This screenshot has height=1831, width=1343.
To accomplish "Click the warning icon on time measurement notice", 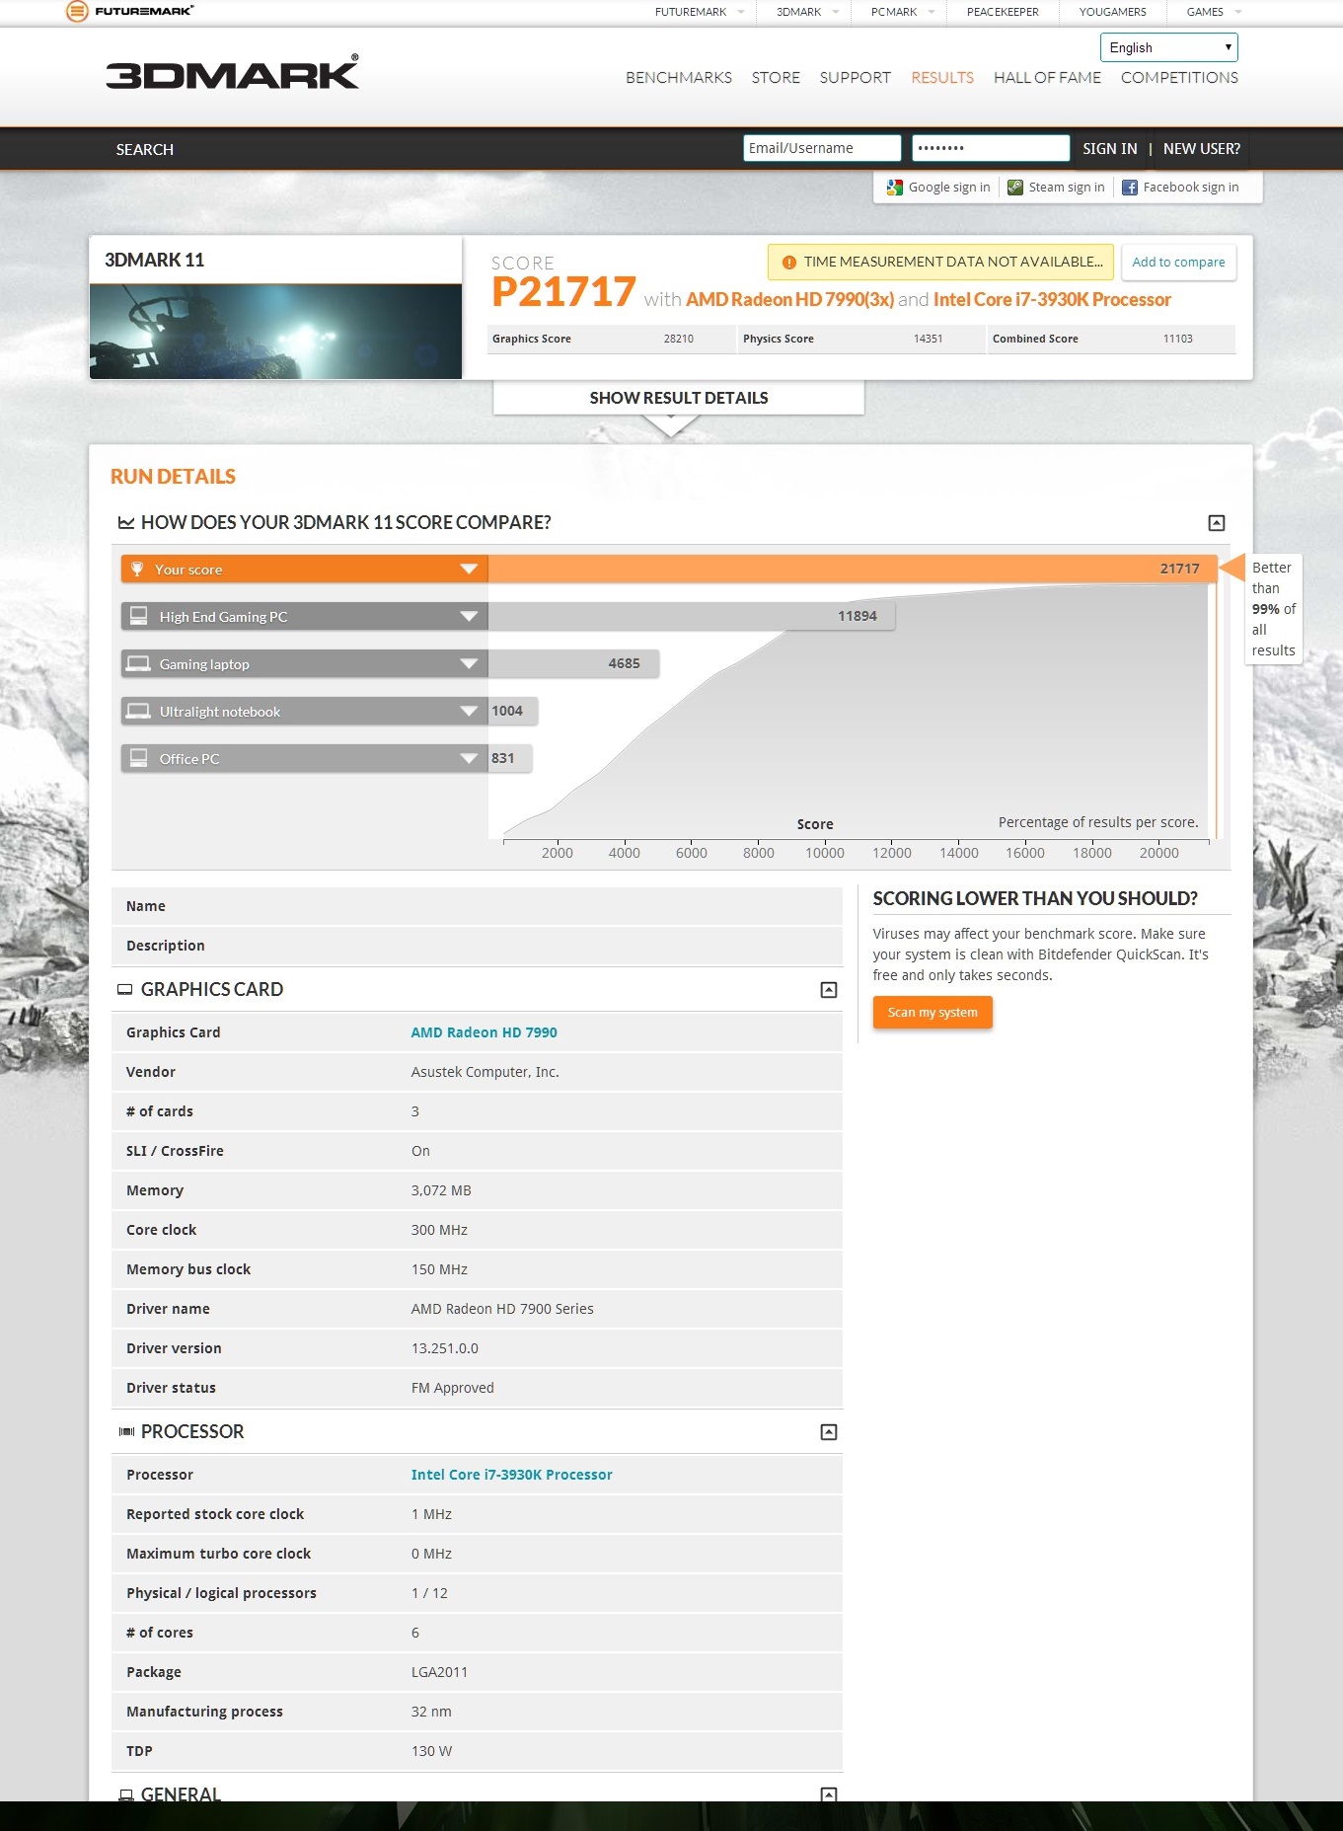I will coord(788,263).
